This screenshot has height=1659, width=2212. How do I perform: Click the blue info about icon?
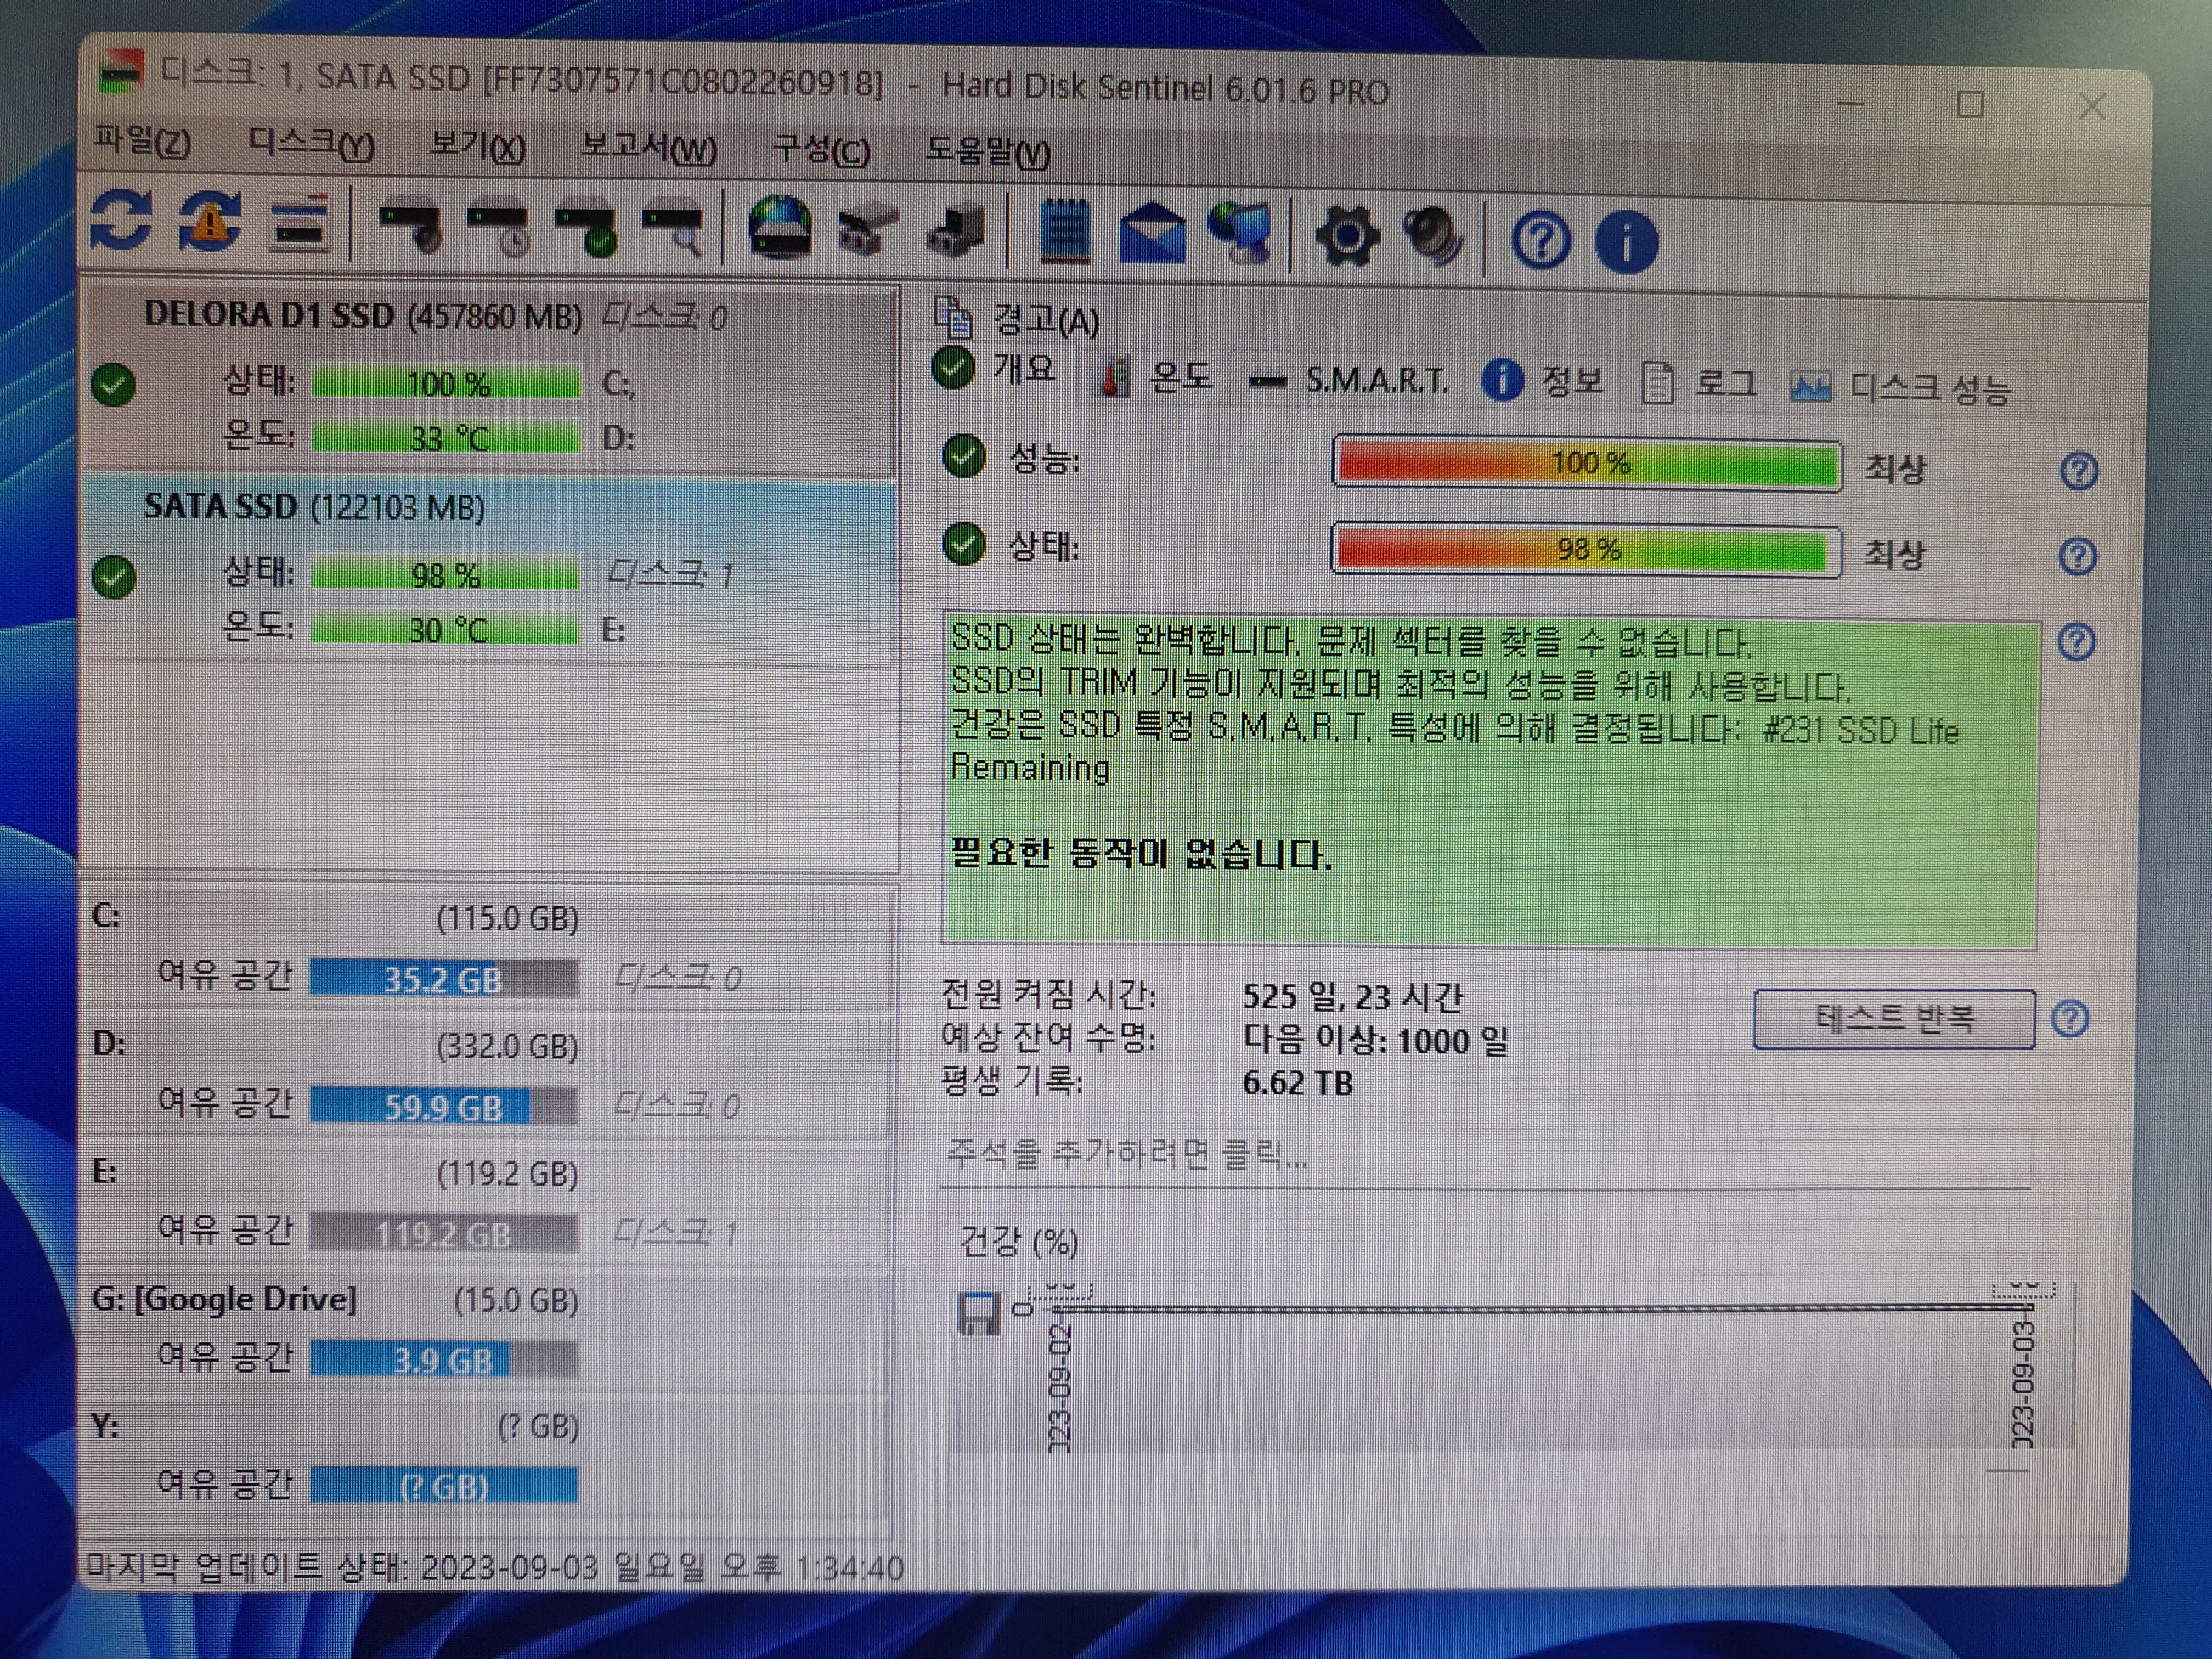1627,241
